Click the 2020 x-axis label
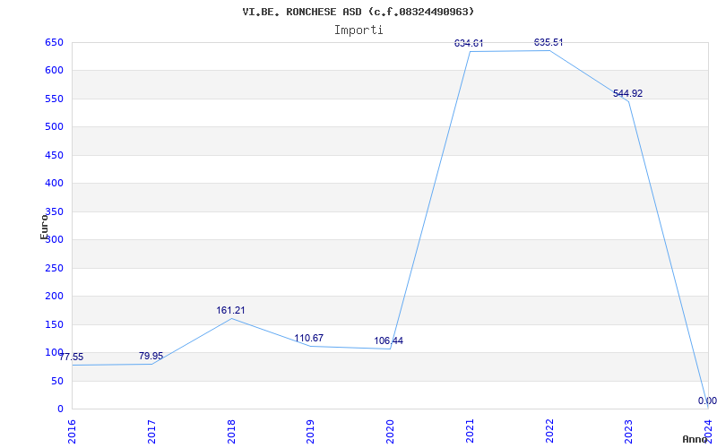717x448 pixels. click(390, 432)
